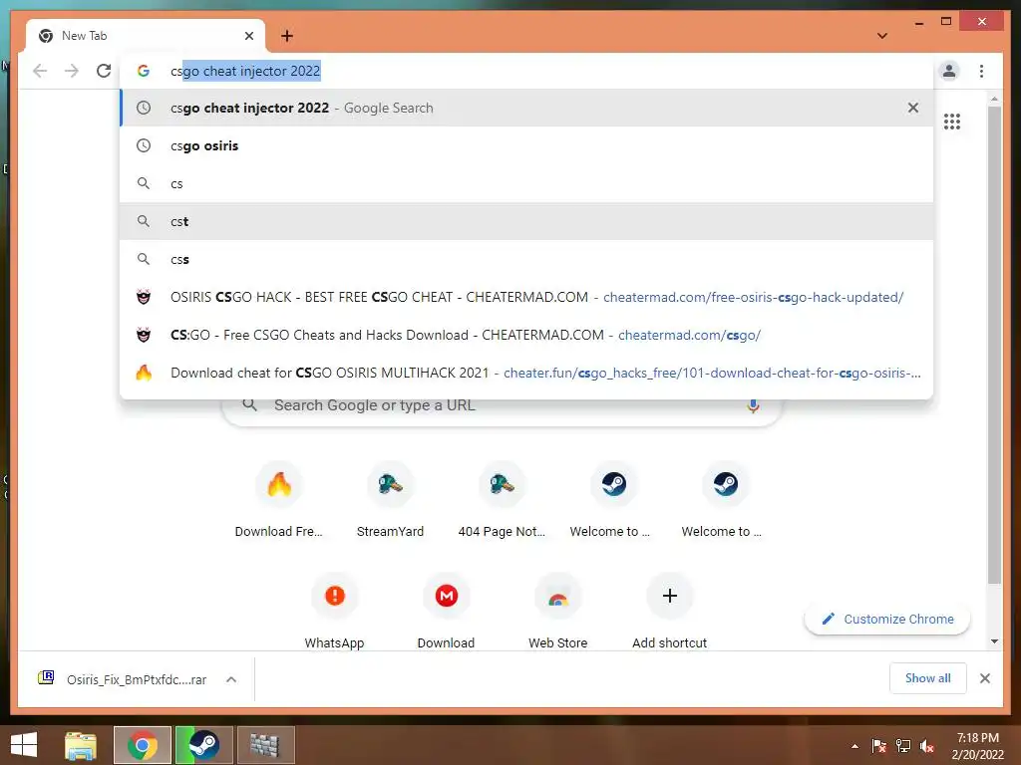
Task: Click the microphone voice search icon
Action: tap(753, 405)
